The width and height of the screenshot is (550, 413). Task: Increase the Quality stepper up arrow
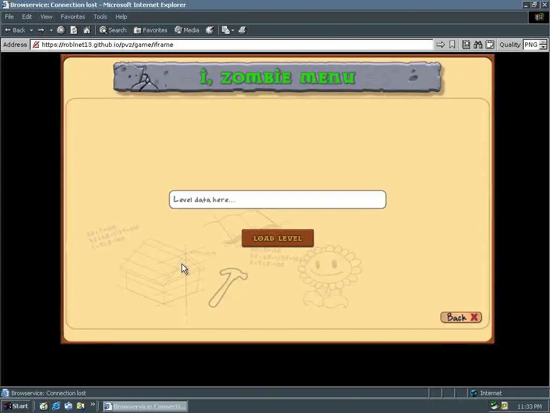tap(544, 42)
